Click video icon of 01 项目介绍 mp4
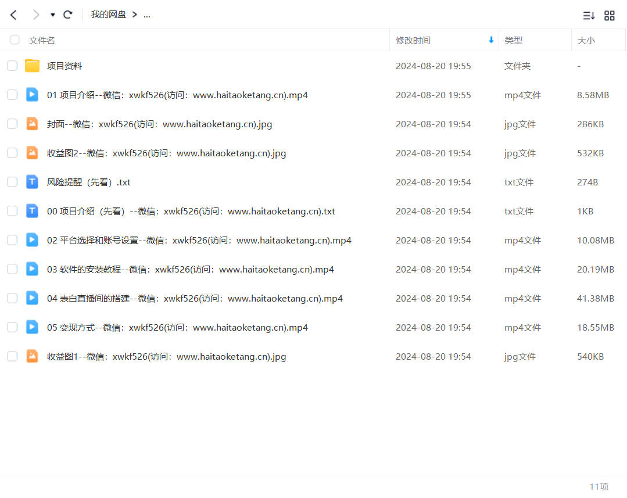627x498 pixels. pos(32,95)
